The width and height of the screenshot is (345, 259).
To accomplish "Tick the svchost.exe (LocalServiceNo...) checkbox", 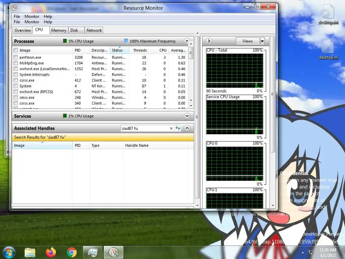I will tap(15, 69).
